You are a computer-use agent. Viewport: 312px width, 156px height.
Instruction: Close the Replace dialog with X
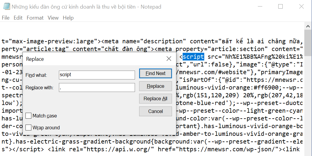tap(169, 59)
